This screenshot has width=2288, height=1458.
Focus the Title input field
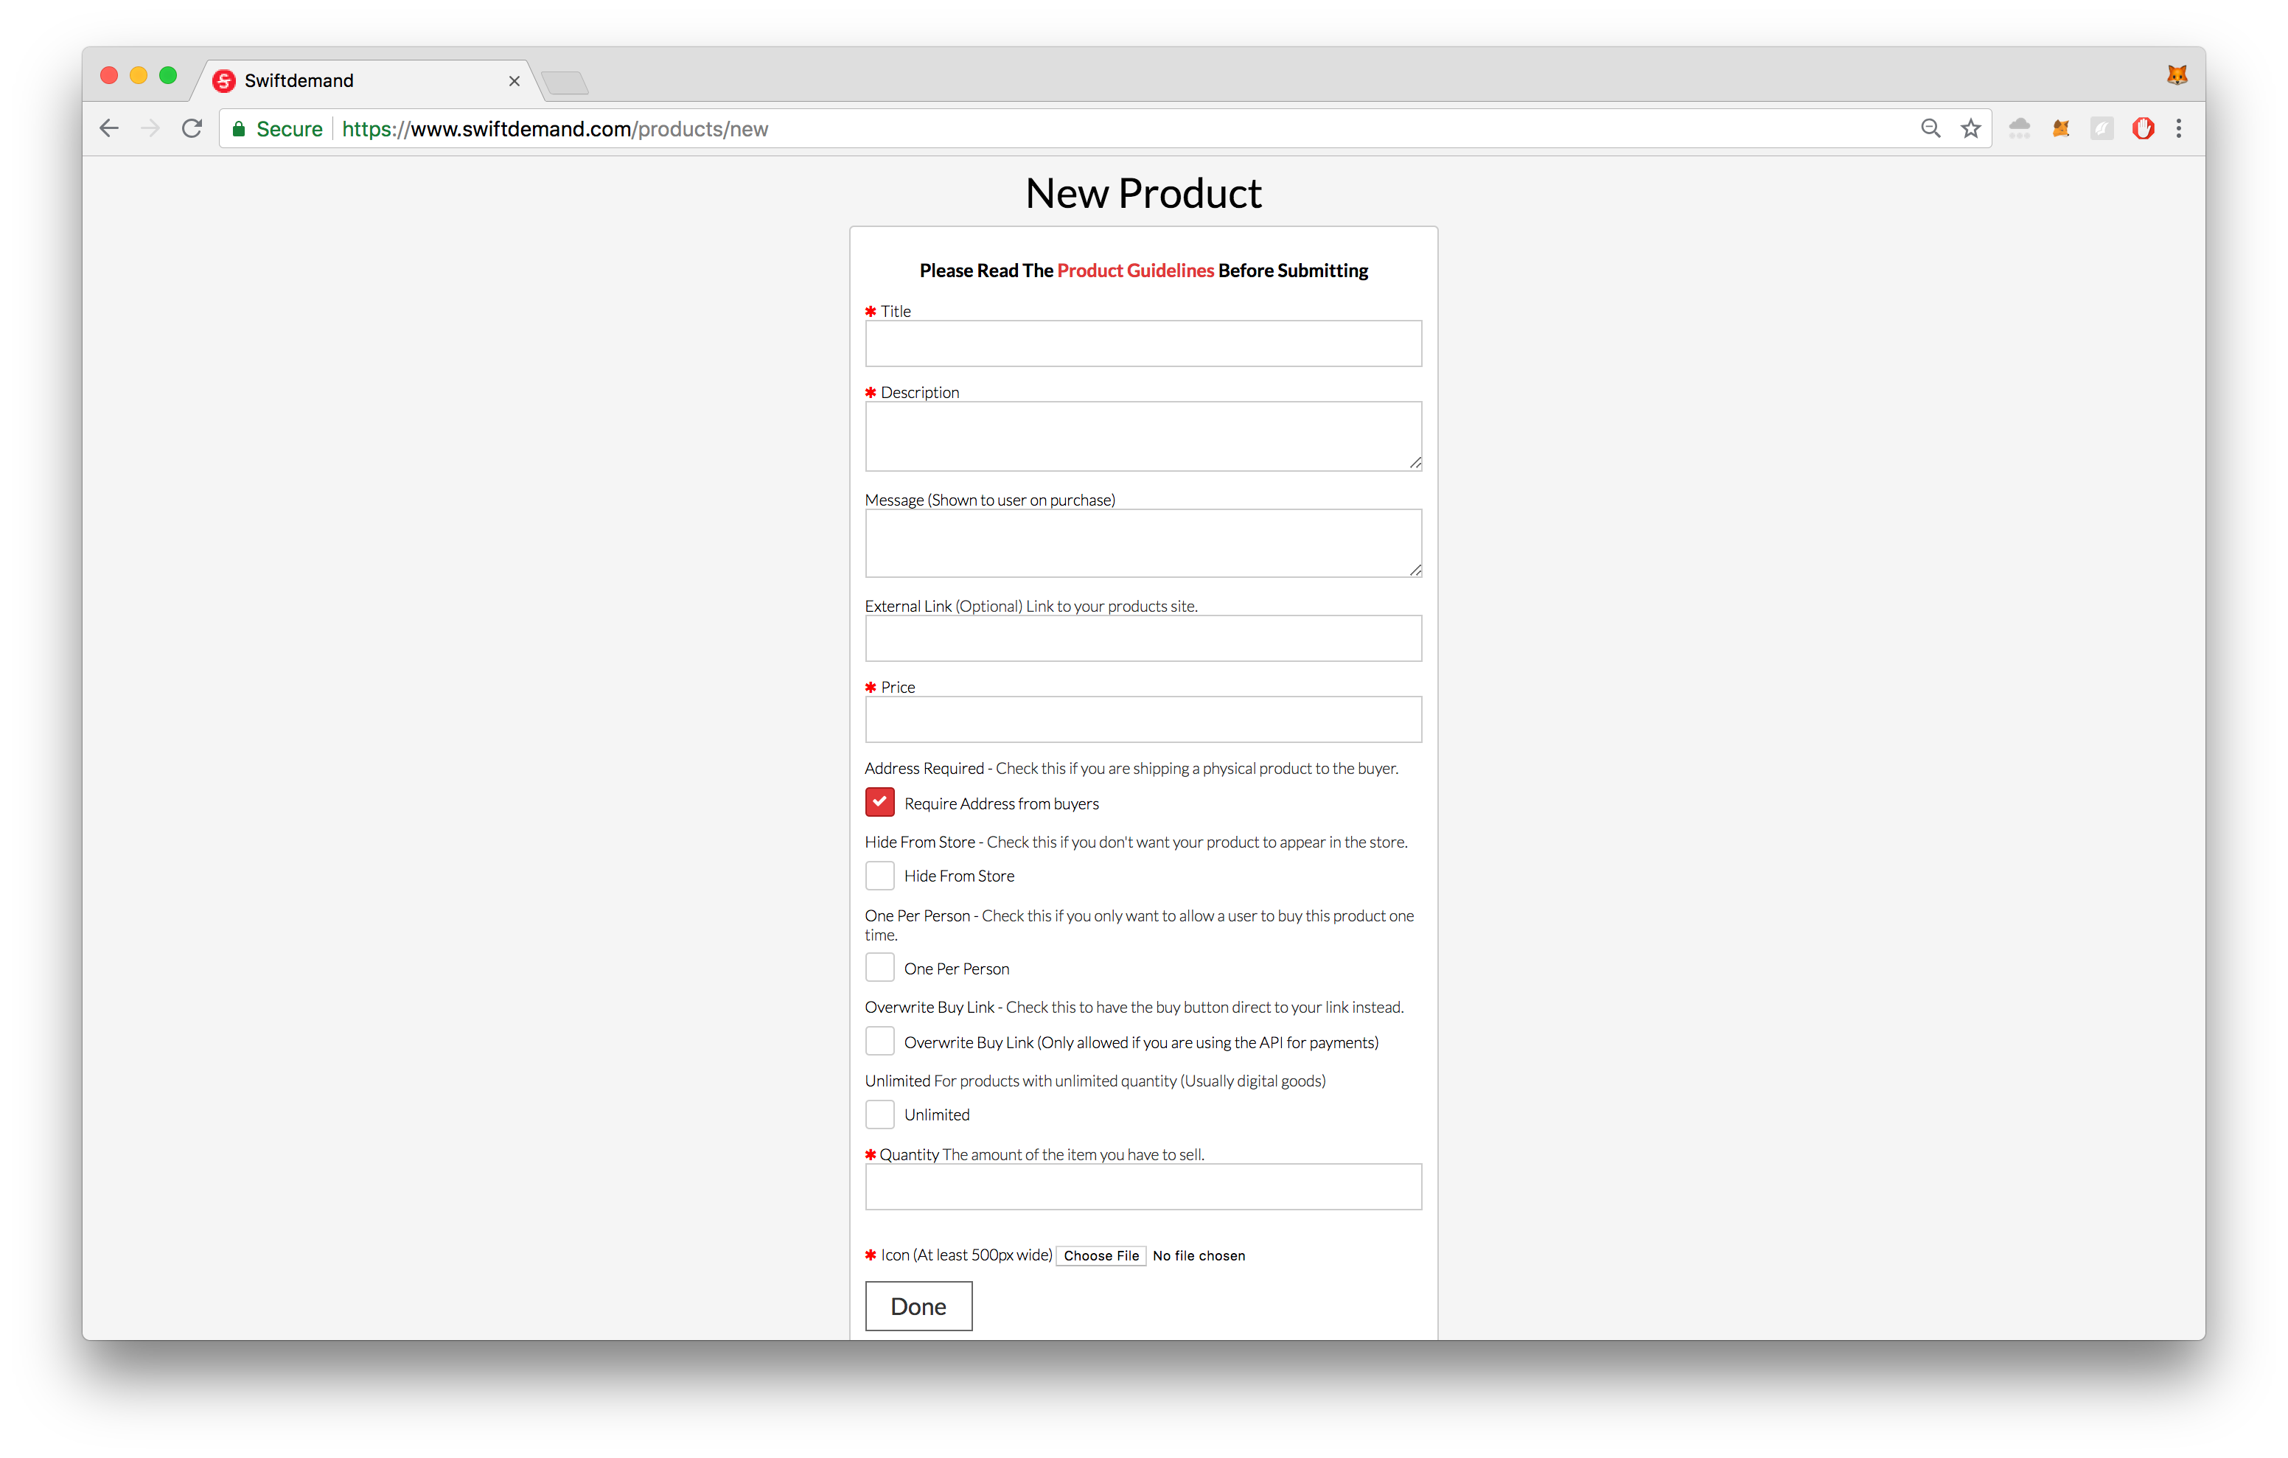point(1143,343)
